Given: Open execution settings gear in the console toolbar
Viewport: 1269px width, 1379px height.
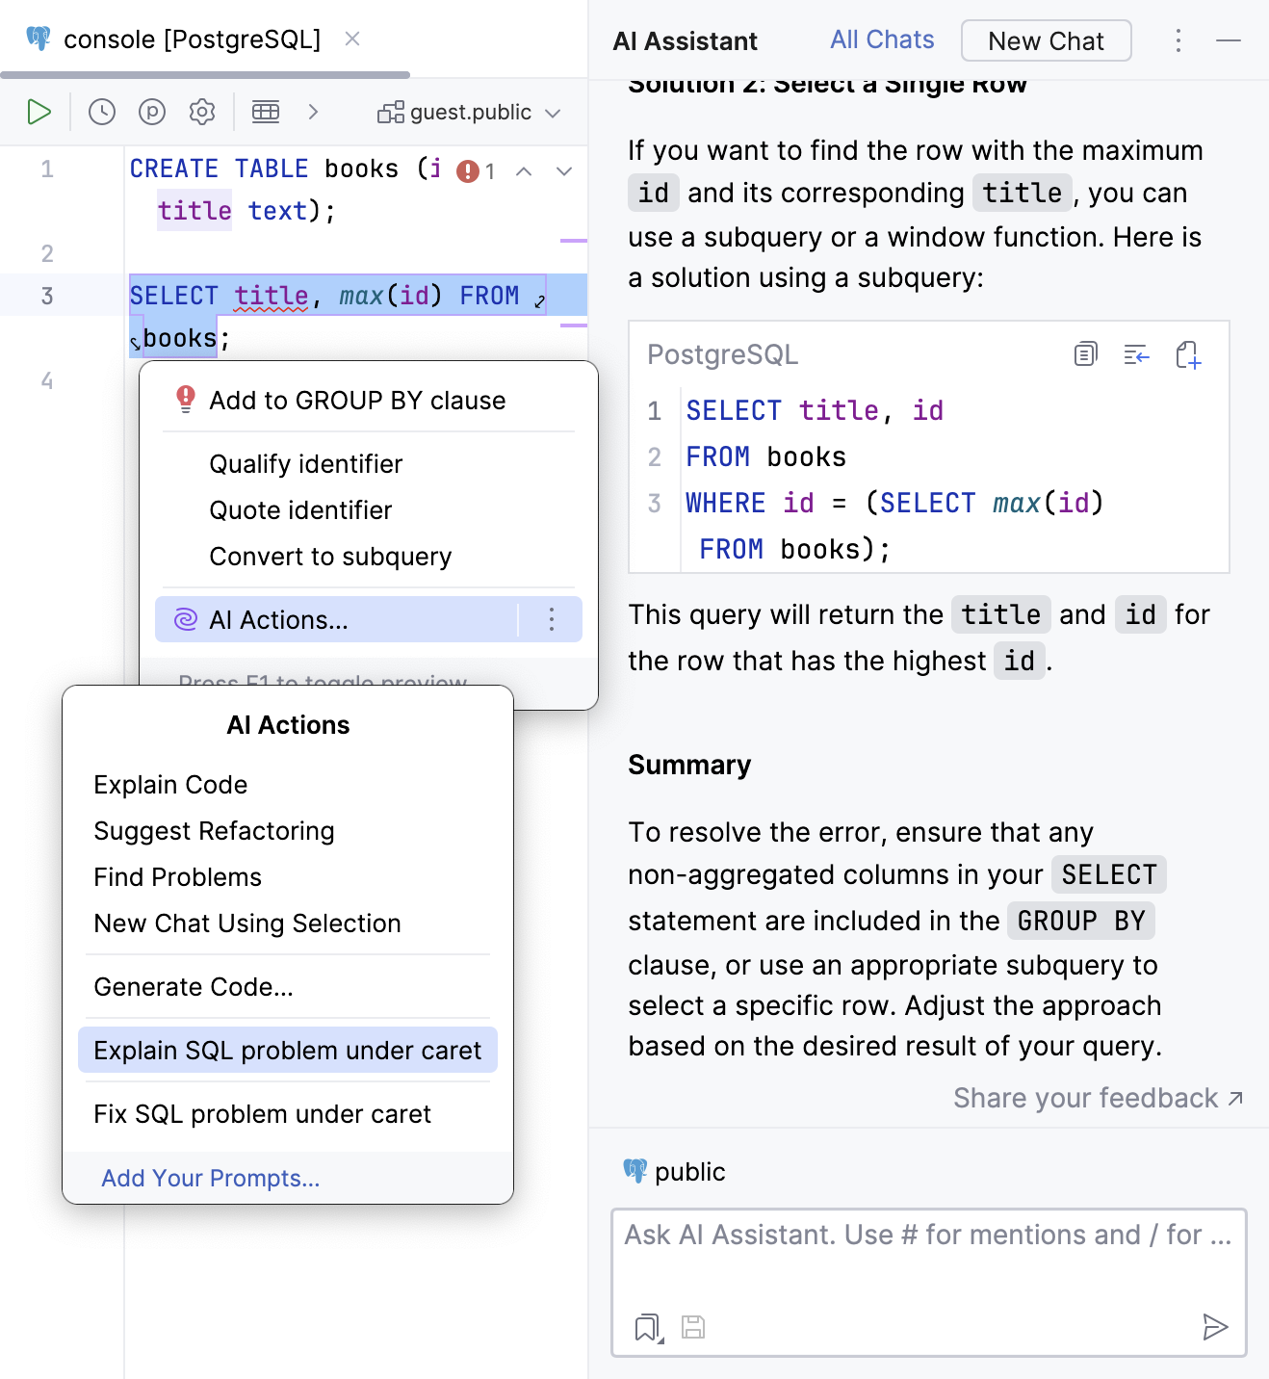Looking at the screenshot, I should click(x=201, y=112).
